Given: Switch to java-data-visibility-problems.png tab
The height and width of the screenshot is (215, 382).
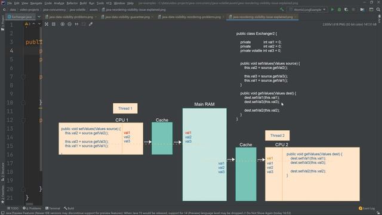Looking at the screenshot, I should [x=71, y=17].
